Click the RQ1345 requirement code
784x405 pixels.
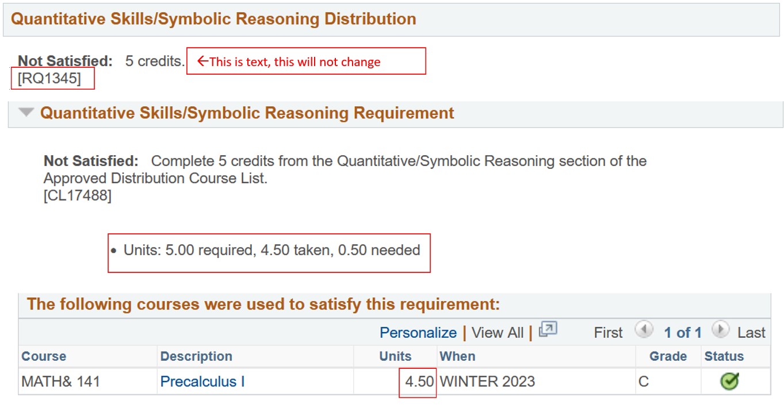49,79
